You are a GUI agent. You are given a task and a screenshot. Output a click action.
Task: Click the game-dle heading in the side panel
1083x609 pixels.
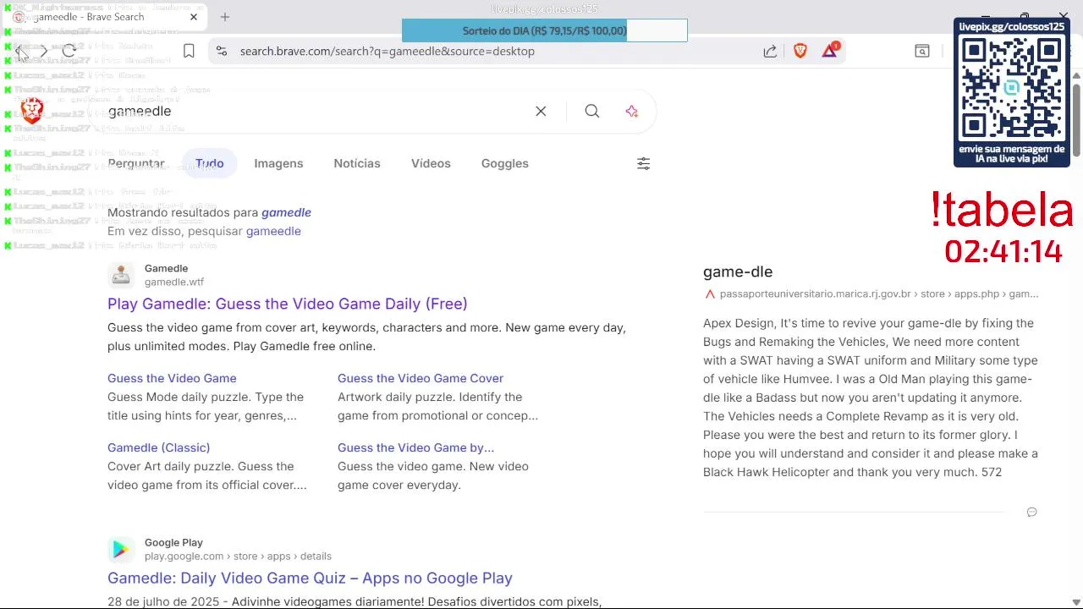pyautogui.click(x=738, y=272)
